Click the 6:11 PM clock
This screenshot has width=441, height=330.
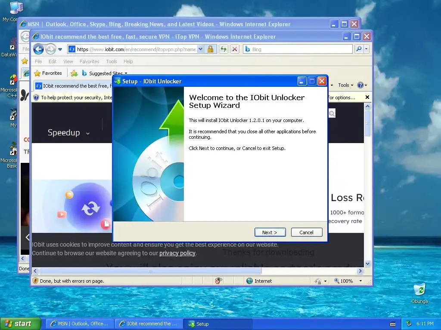point(425,324)
